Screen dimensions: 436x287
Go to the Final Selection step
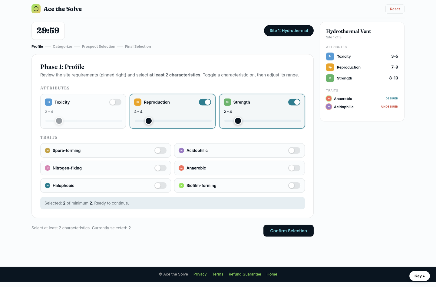pos(138,47)
